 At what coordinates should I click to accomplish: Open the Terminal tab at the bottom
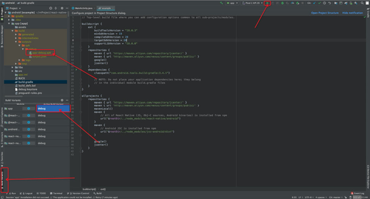point(57,193)
